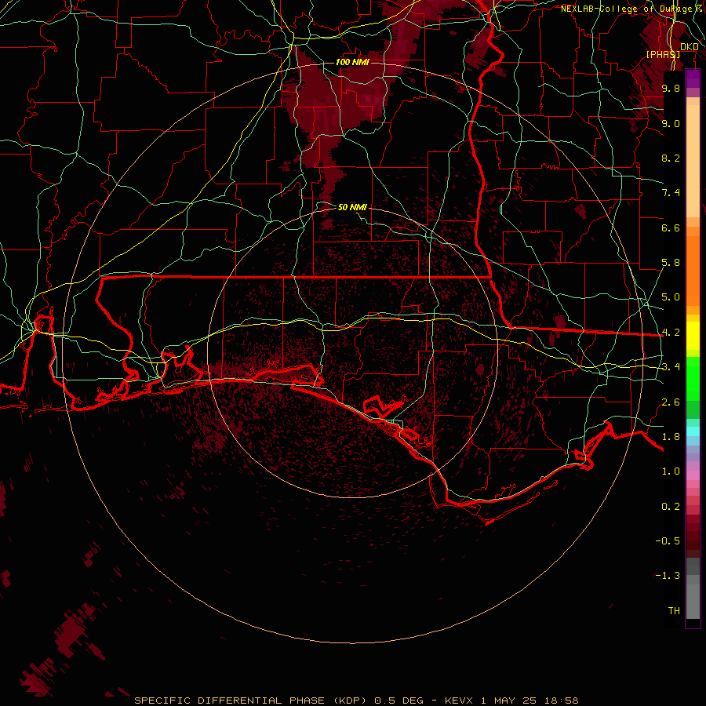Pick the light peach color band
Image resolution: width=706 pixels, height=706 pixels.
tap(693, 161)
